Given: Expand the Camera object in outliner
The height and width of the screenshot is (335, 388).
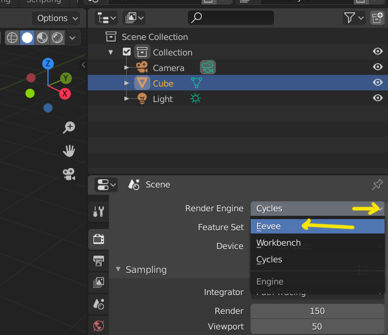Looking at the screenshot, I should 126,68.
